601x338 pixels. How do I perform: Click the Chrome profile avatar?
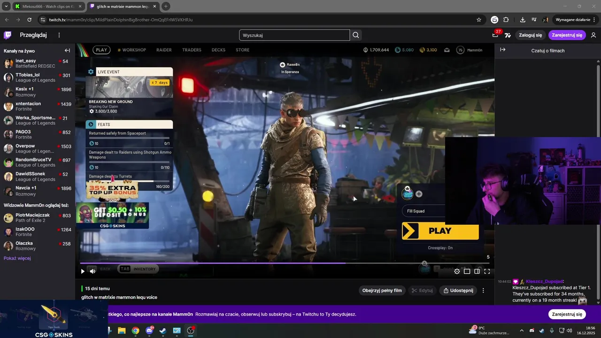pyautogui.click(x=546, y=20)
